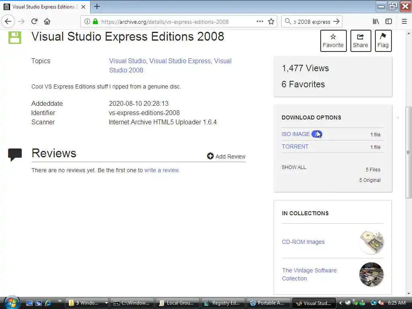Click the 6 Favorites count text

tap(303, 84)
